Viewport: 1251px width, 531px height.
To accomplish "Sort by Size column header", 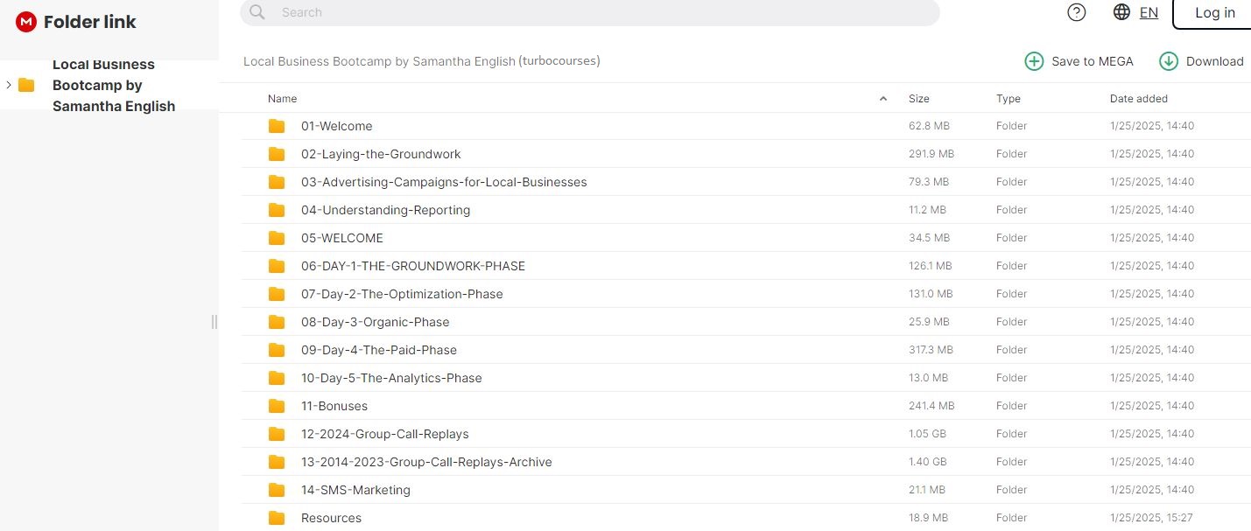I will click(x=918, y=99).
